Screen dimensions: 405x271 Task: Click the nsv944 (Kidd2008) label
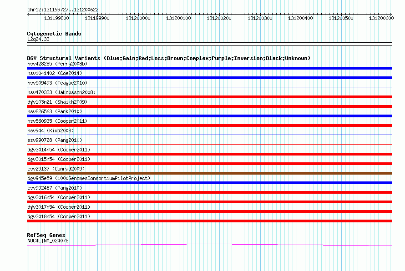pos(51,130)
